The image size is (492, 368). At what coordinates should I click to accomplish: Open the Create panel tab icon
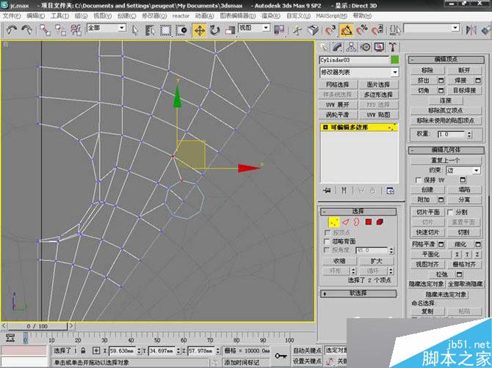pyautogui.click(x=324, y=48)
